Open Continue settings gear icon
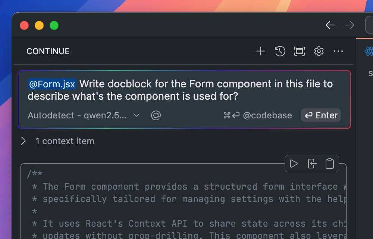 coord(319,51)
